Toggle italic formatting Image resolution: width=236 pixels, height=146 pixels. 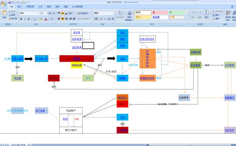[x=25, y=19]
